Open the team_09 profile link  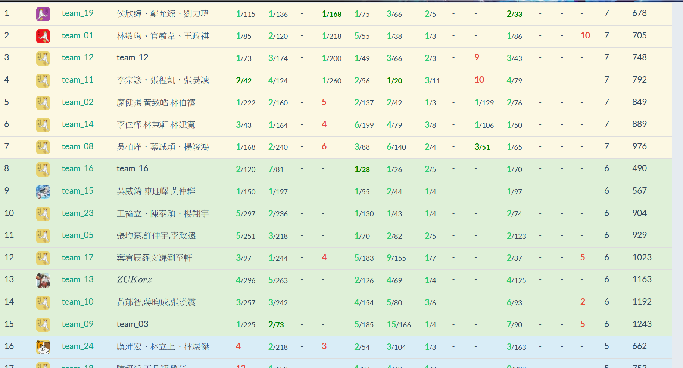pyautogui.click(x=78, y=324)
